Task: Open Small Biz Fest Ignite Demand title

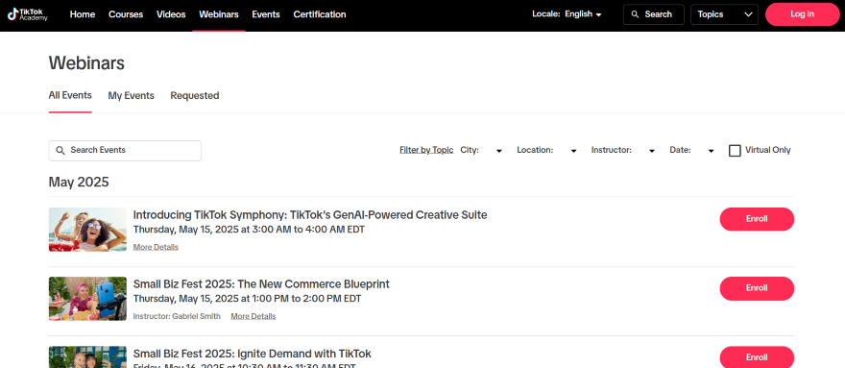Action: tap(253, 354)
